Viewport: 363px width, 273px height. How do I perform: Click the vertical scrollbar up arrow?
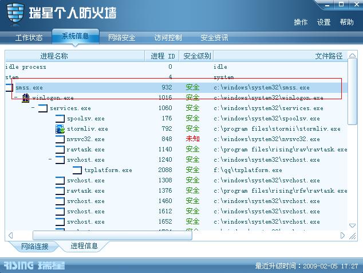(352, 56)
